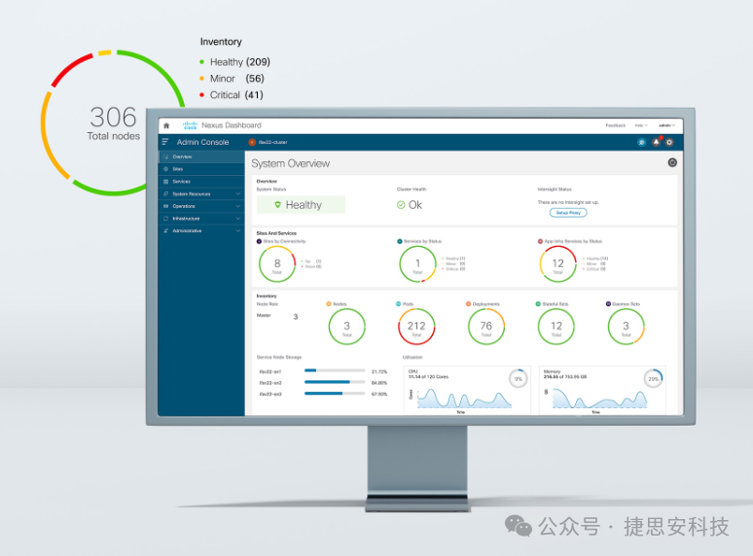Select Services in the sidebar
The height and width of the screenshot is (556, 753).
(181, 182)
